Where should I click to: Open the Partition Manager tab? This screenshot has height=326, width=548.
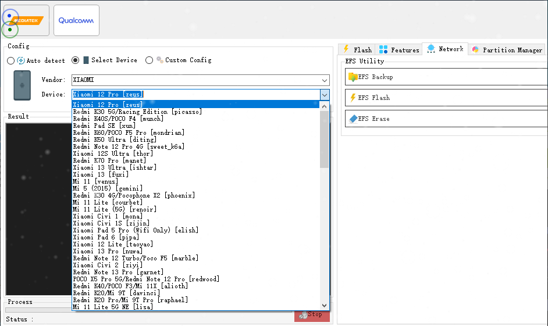point(507,50)
